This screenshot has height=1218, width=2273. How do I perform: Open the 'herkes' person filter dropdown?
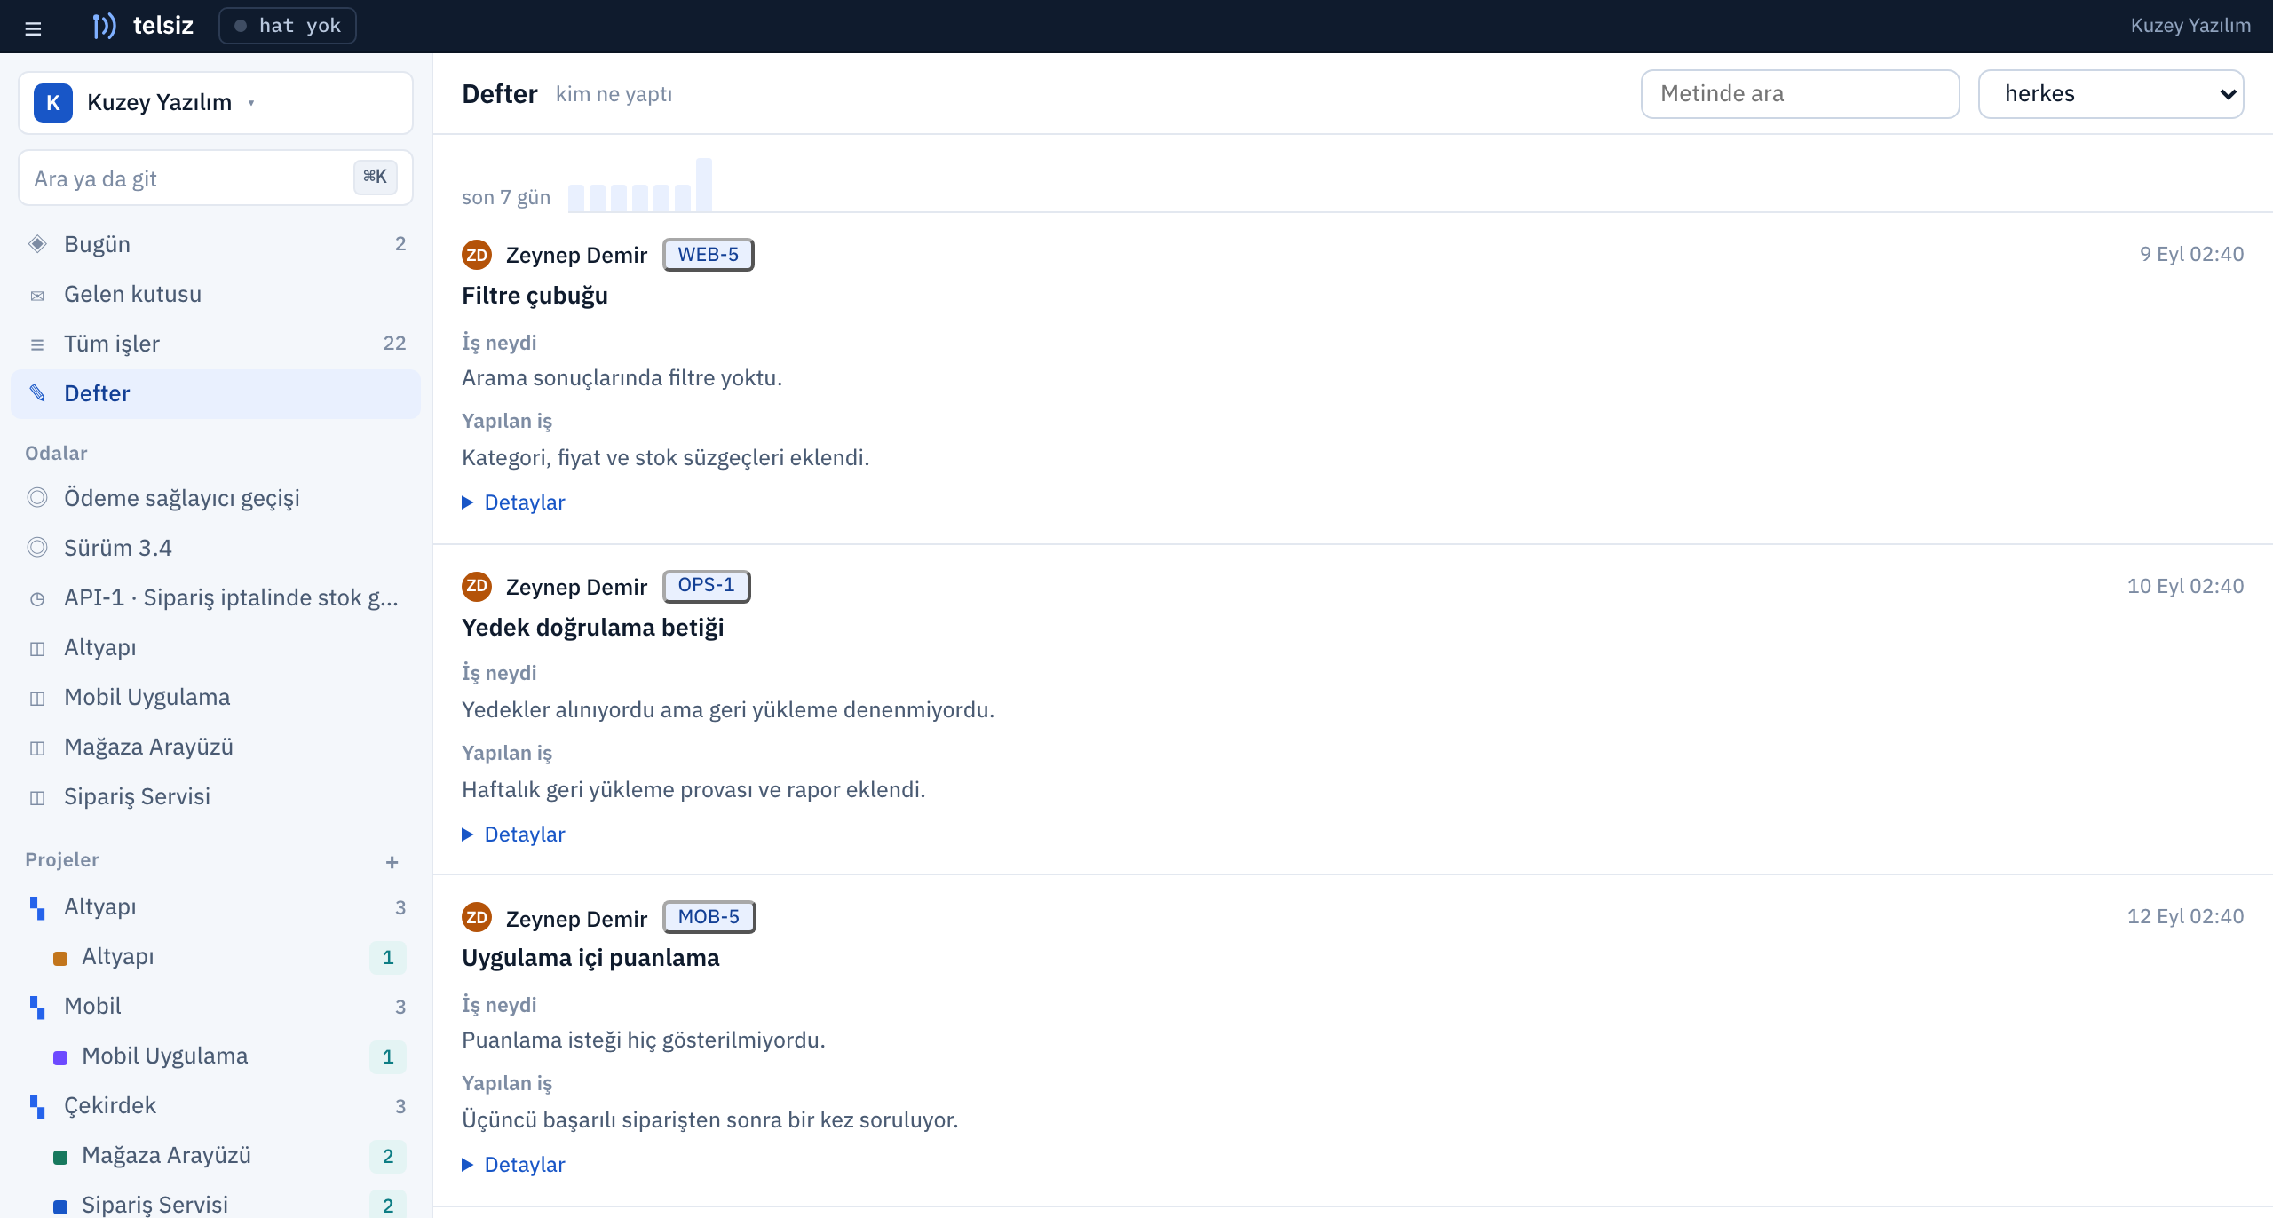coord(2111,94)
